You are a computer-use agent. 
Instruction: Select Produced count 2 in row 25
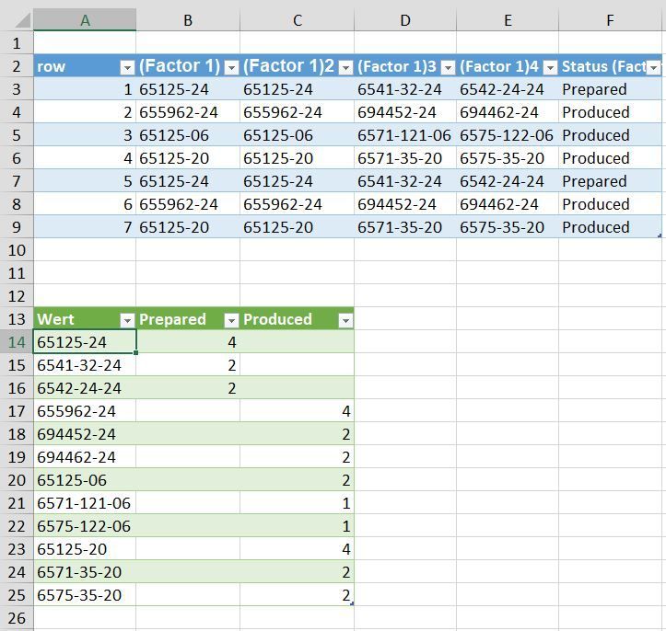tap(297, 595)
